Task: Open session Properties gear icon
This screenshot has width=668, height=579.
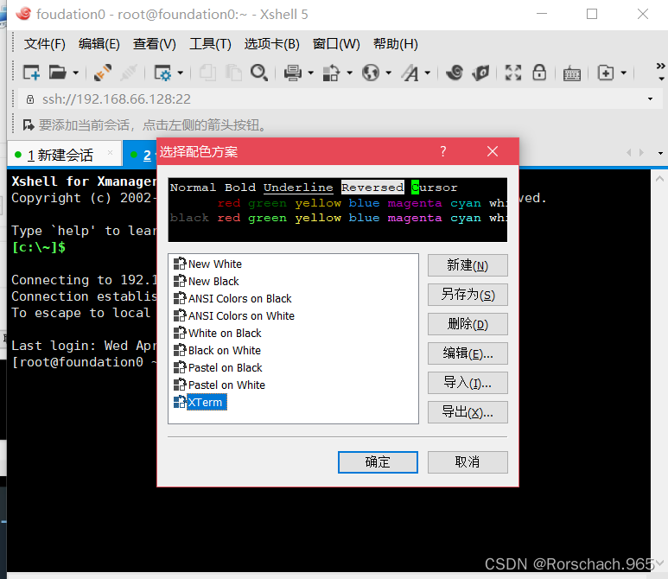Action: (162, 73)
